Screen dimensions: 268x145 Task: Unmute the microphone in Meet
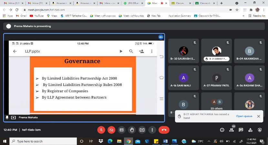pyautogui.click(x=101, y=130)
